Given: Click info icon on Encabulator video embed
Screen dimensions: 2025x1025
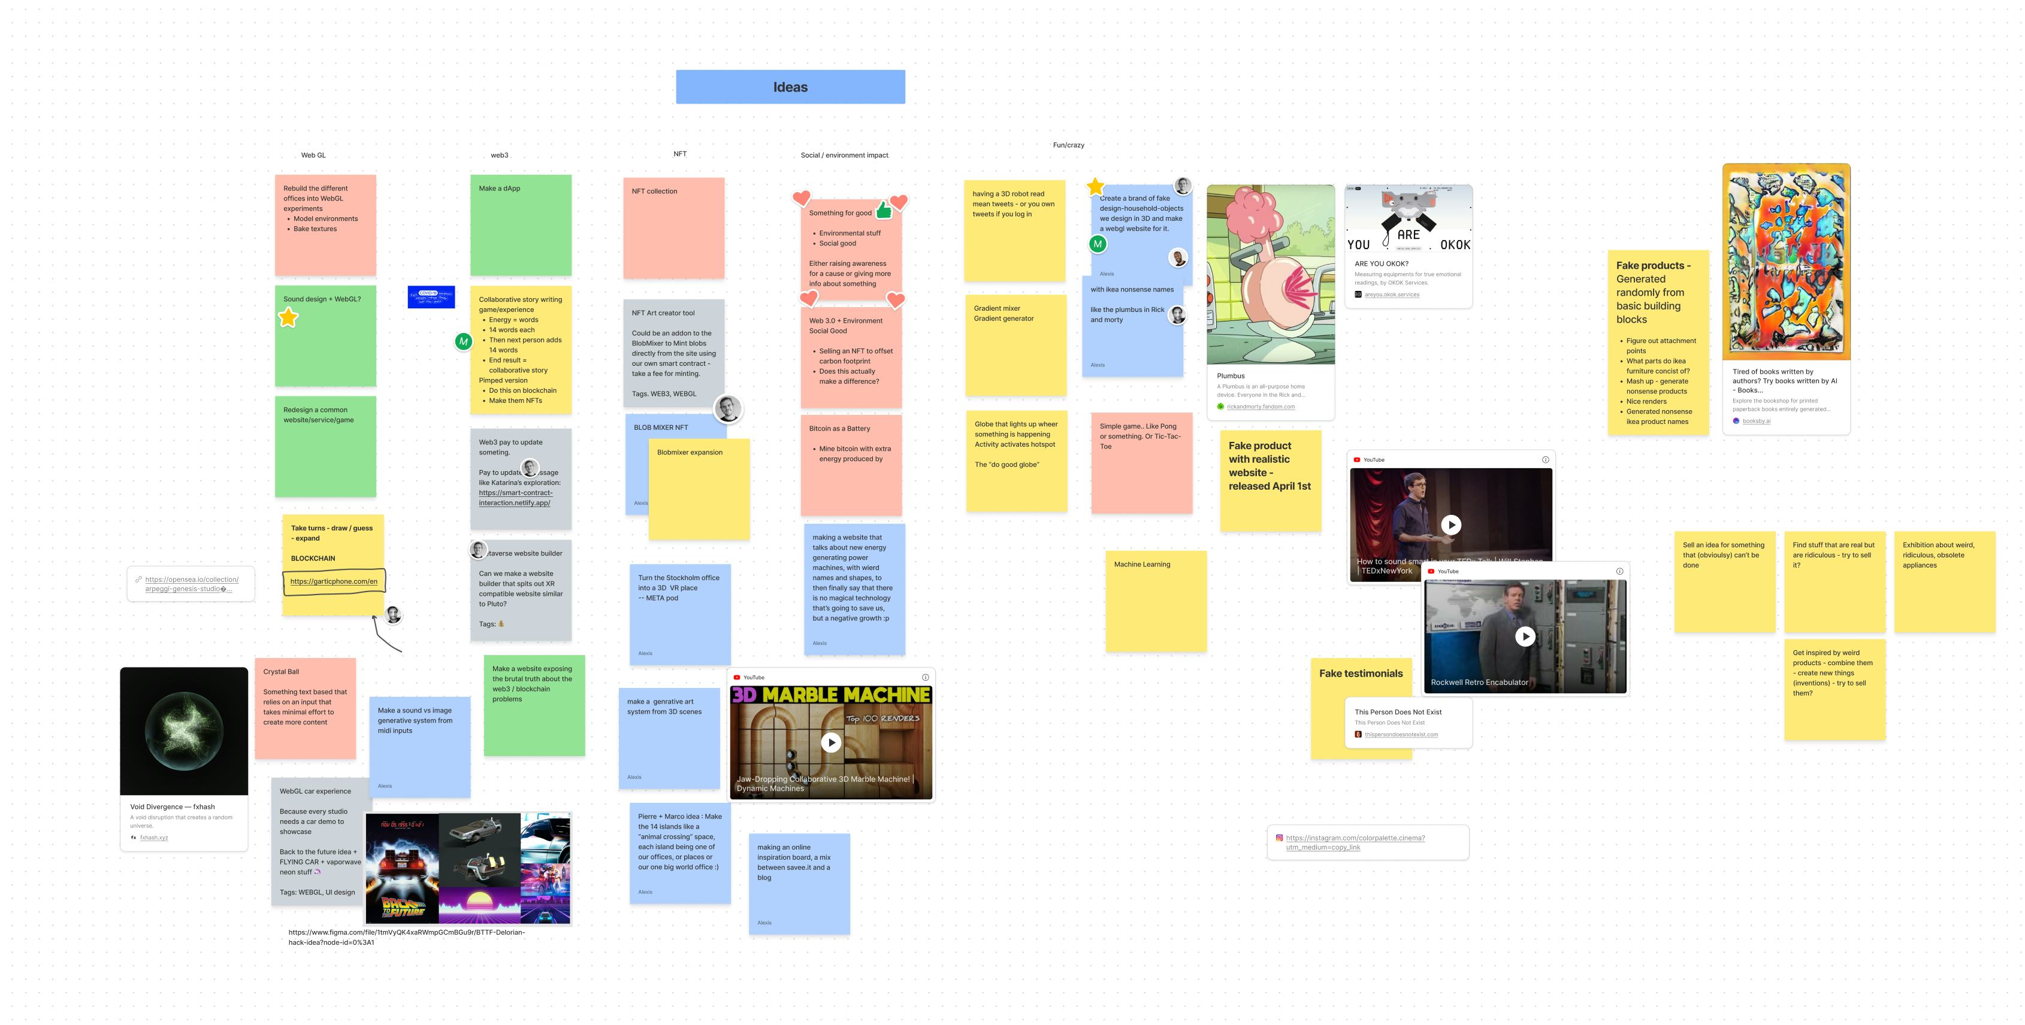Looking at the screenshot, I should 1619,571.
